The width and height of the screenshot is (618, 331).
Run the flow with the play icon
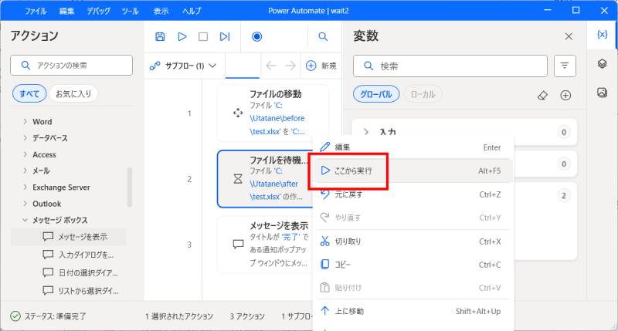pos(182,36)
